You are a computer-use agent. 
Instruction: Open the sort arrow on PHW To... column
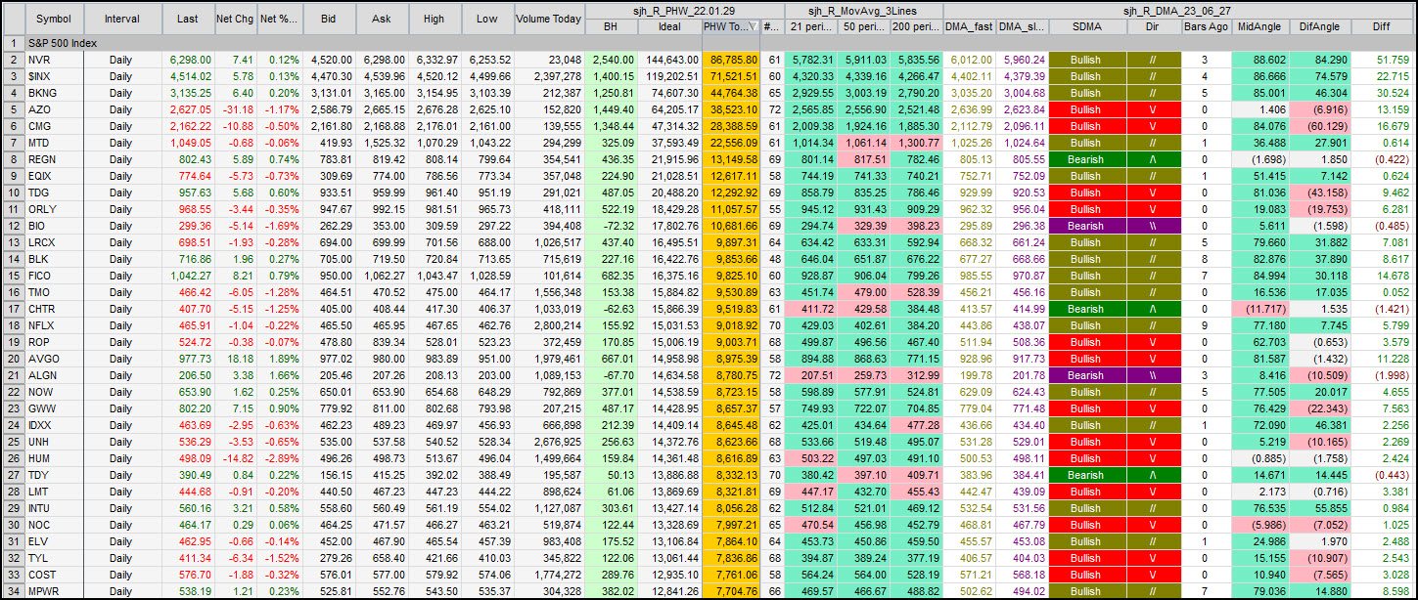click(754, 27)
